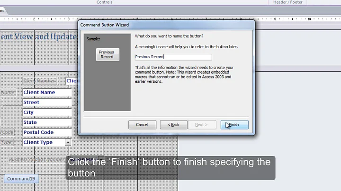The height and width of the screenshot is (191, 341).
Task: Click the horizontal ruler at mark 9
Action: [275, 19]
